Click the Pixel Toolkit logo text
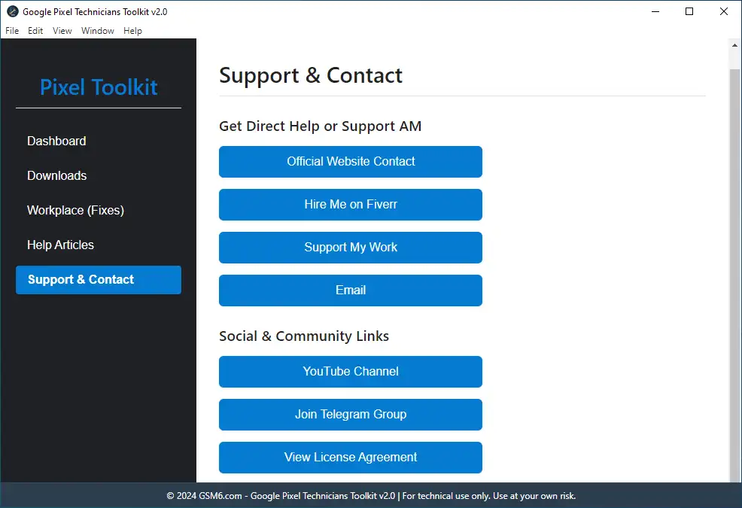 (x=98, y=87)
